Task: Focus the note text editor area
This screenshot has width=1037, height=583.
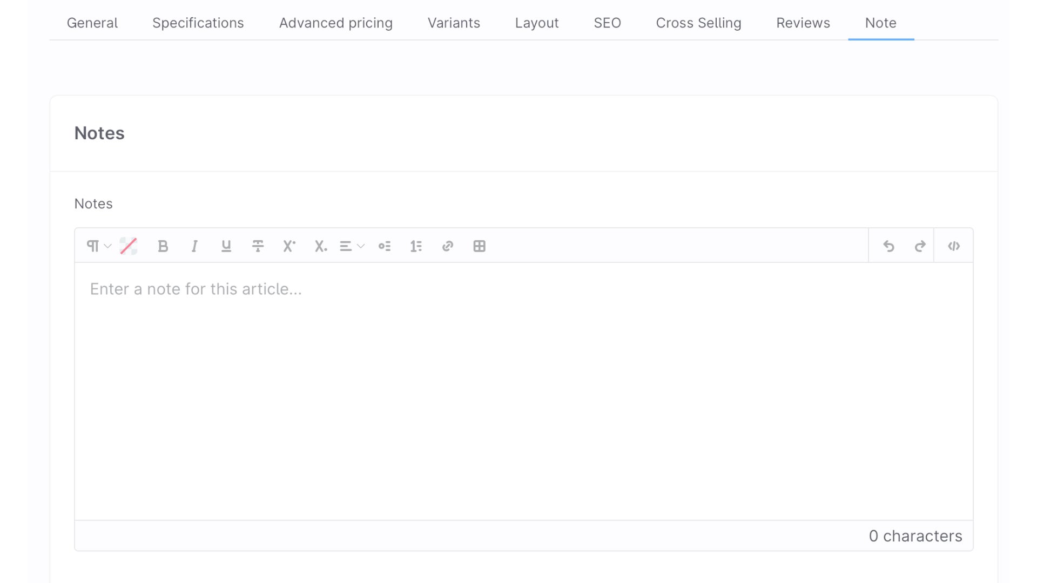Action: point(524,391)
